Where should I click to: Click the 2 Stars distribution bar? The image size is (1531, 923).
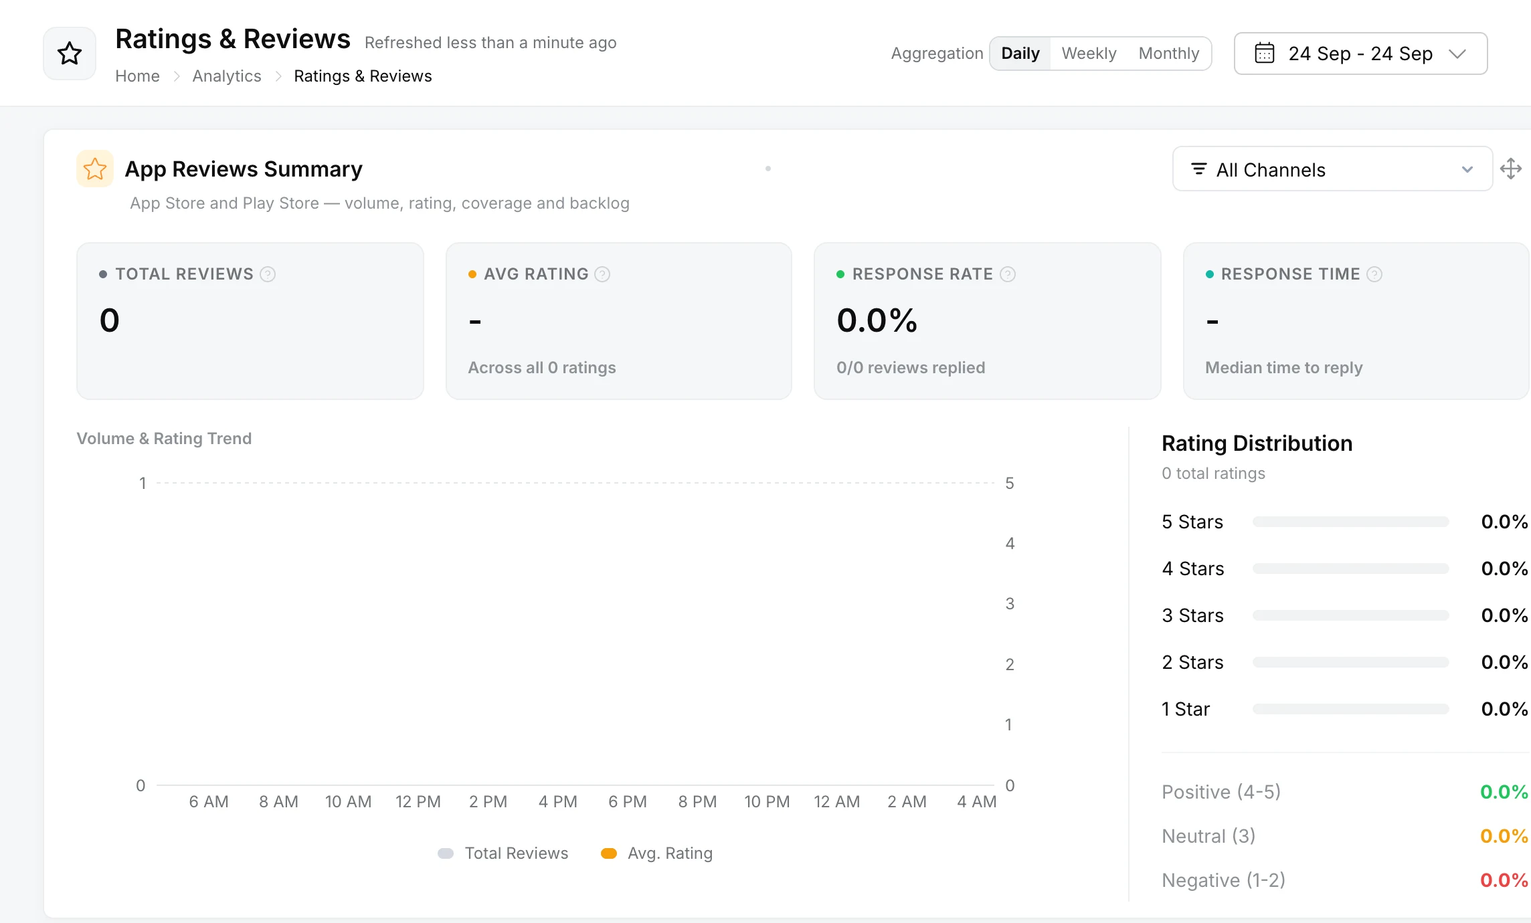1350,662
